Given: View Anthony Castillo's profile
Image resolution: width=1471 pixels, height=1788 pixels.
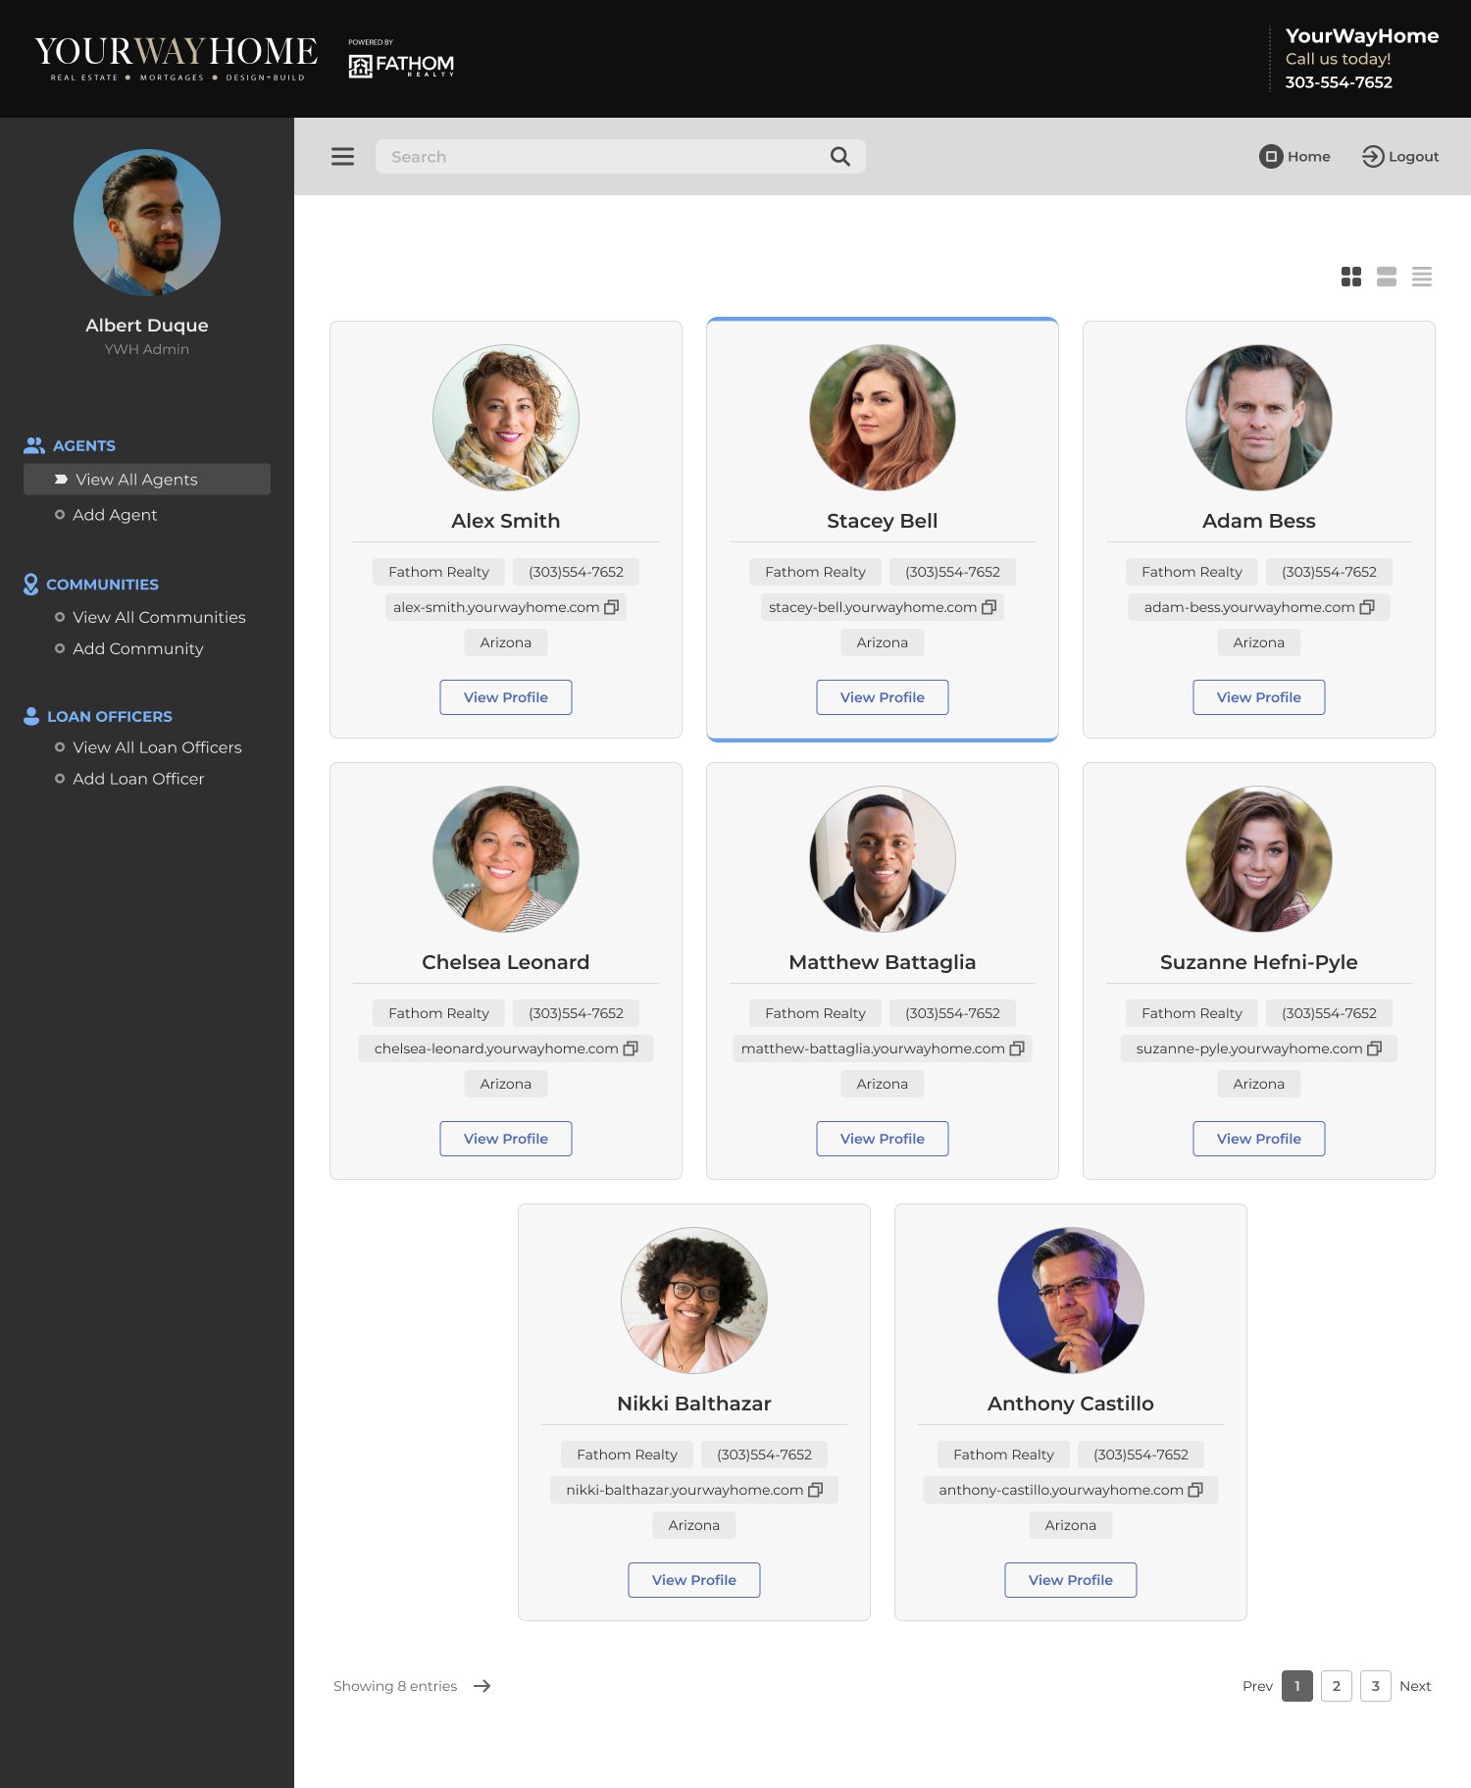Looking at the screenshot, I should 1071,1580.
